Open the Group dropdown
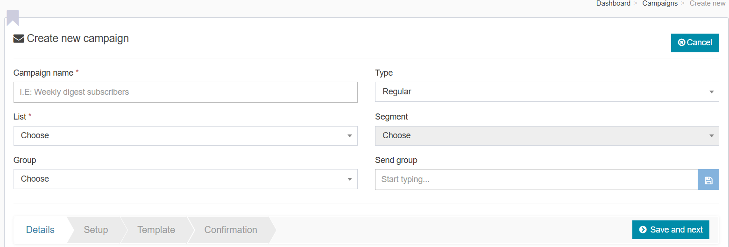Viewport: 729px width, 247px height. click(x=185, y=179)
